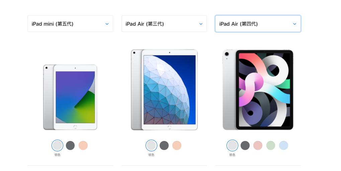Image resolution: width=341 pixels, height=171 pixels.
Task: Select silver color for iPad Air 第三代
Action: [x=151, y=145]
